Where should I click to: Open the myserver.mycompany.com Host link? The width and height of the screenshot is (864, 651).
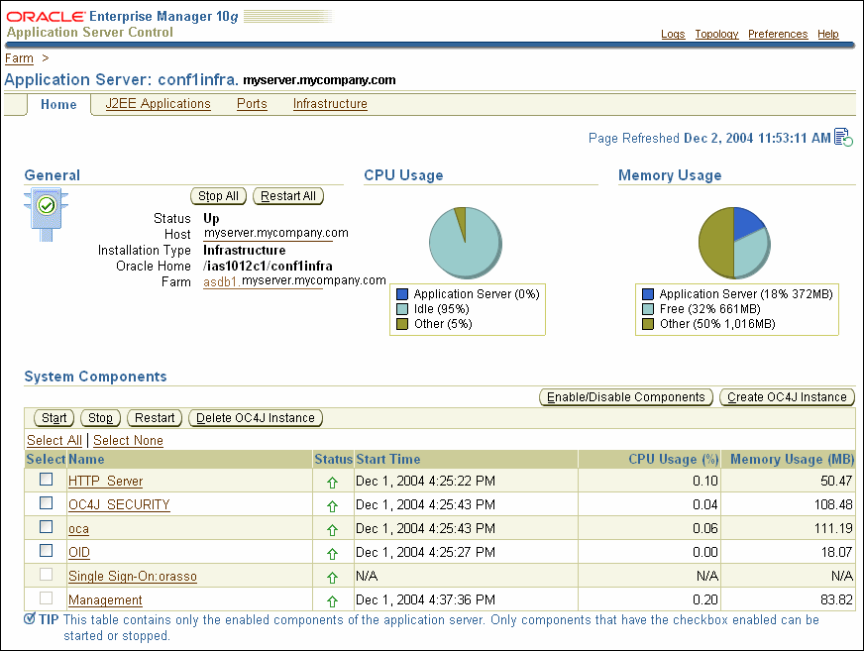(276, 233)
